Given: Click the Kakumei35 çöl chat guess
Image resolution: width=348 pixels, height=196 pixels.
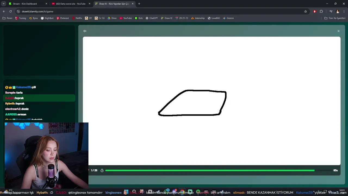Looking at the screenshot, I should [21, 87].
